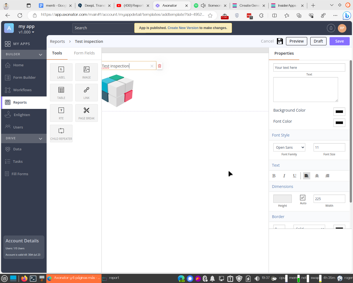Add a Page Break element

[x=86, y=113]
